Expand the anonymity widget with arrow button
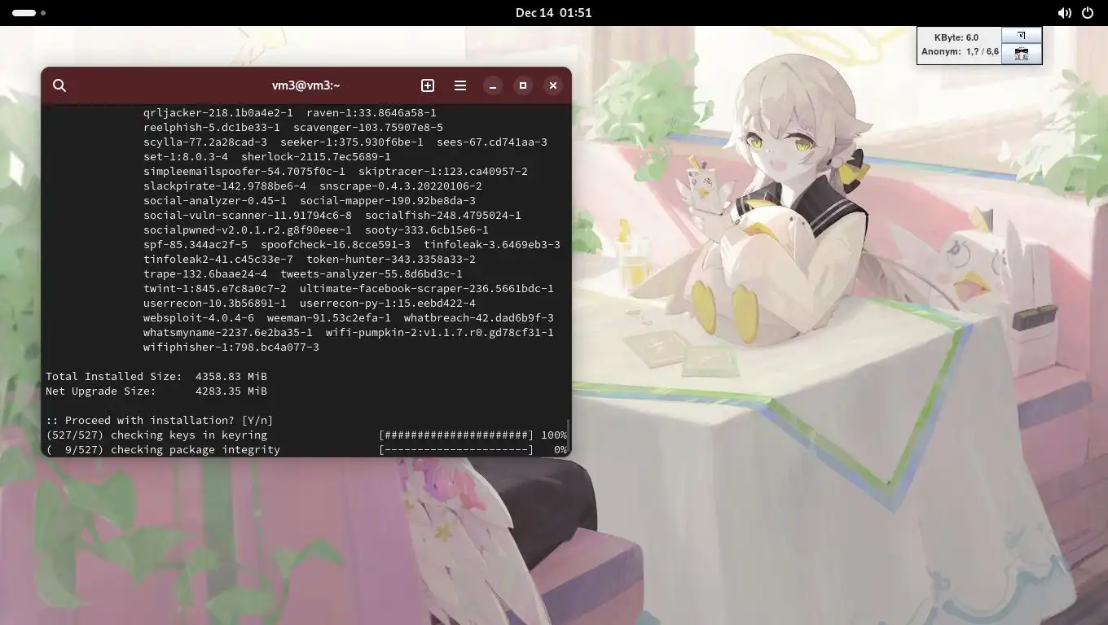The image size is (1108, 625). click(x=1022, y=36)
